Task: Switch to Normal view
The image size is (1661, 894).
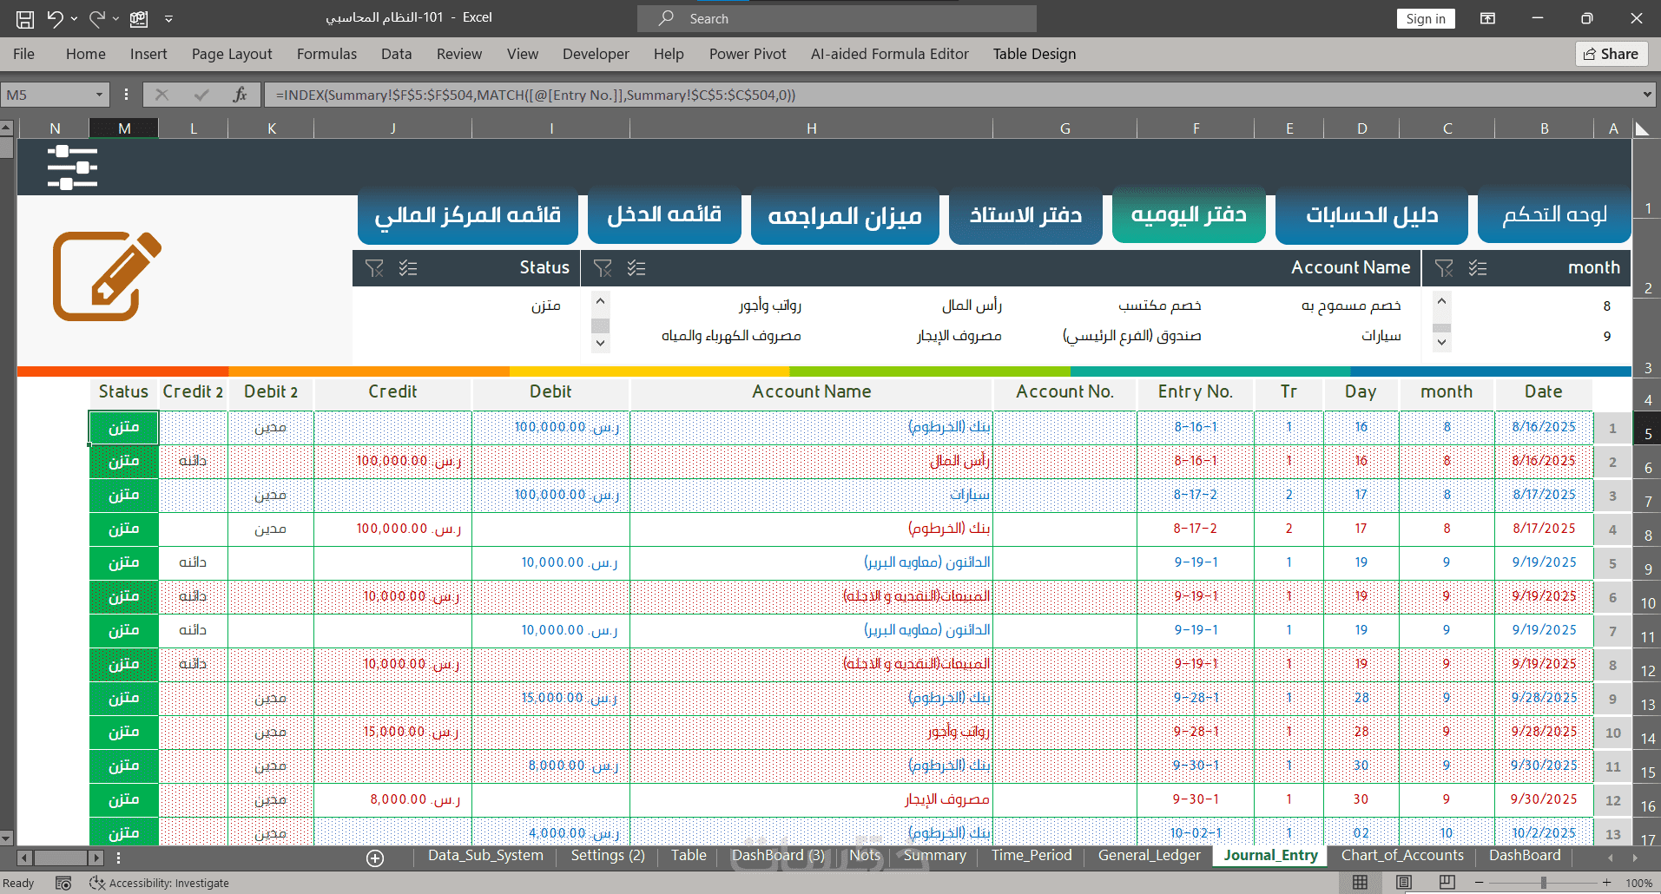Action: (1361, 883)
